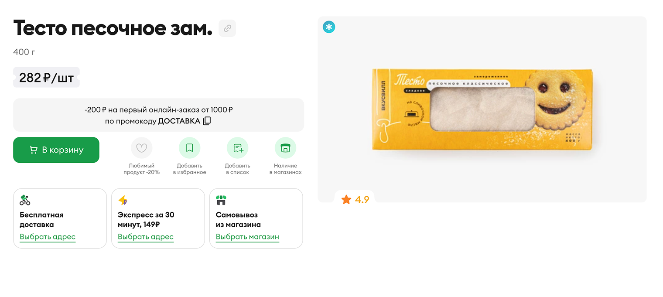Copy product link via chain icon

227,28
